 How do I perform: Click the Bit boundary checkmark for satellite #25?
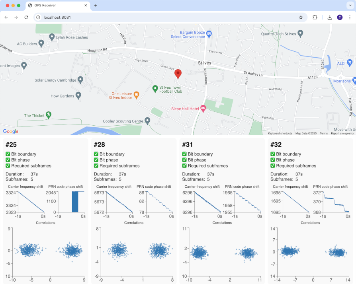(x=8, y=154)
